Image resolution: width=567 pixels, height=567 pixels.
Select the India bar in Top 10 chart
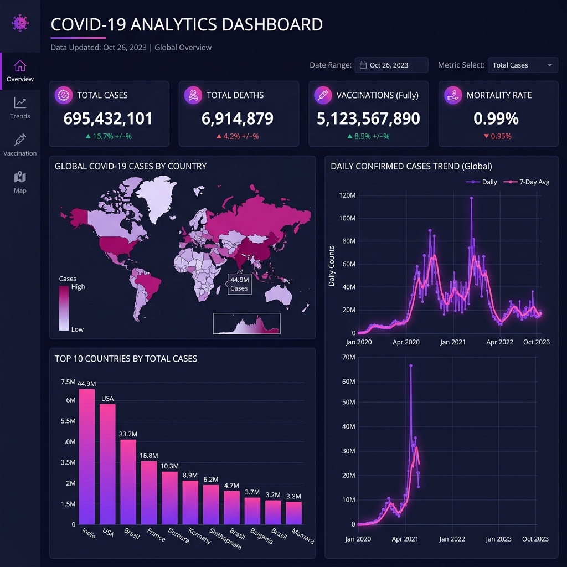(87, 457)
